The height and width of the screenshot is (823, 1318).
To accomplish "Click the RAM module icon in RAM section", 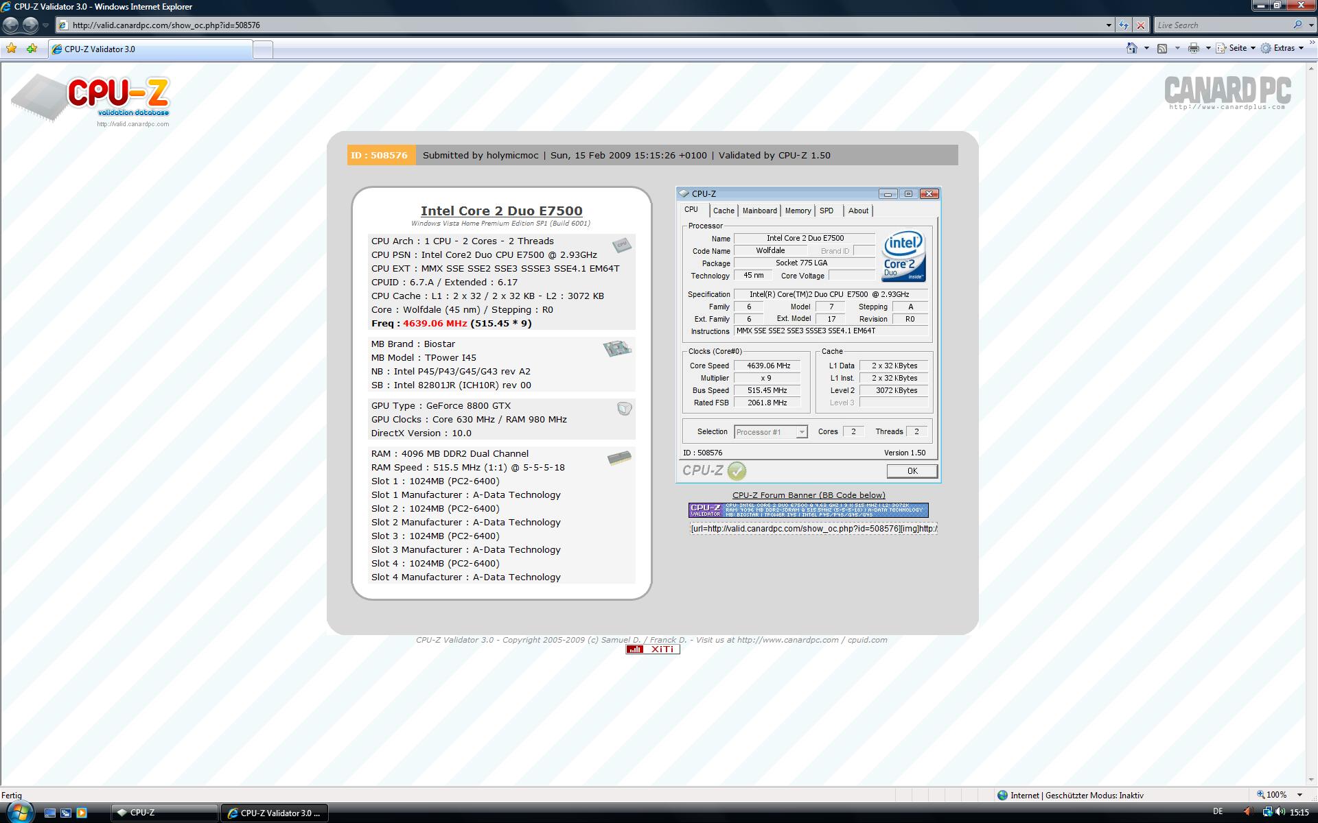I will click(619, 457).
